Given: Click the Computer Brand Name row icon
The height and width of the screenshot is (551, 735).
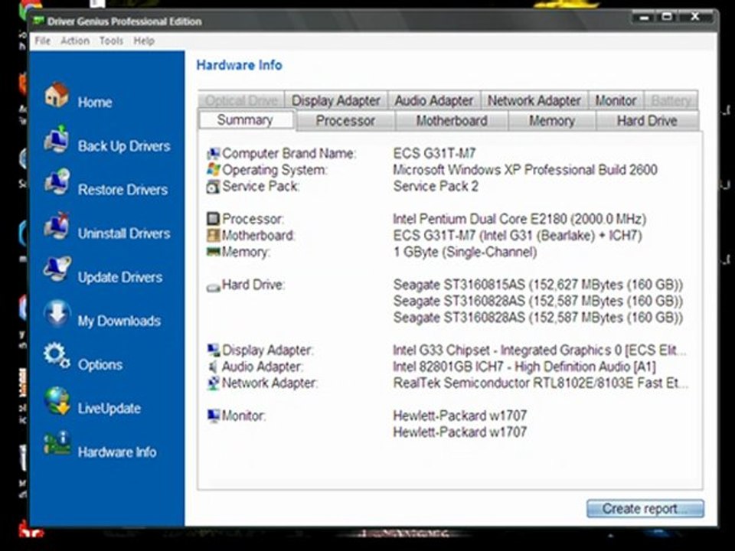Looking at the screenshot, I should coord(214,154).
